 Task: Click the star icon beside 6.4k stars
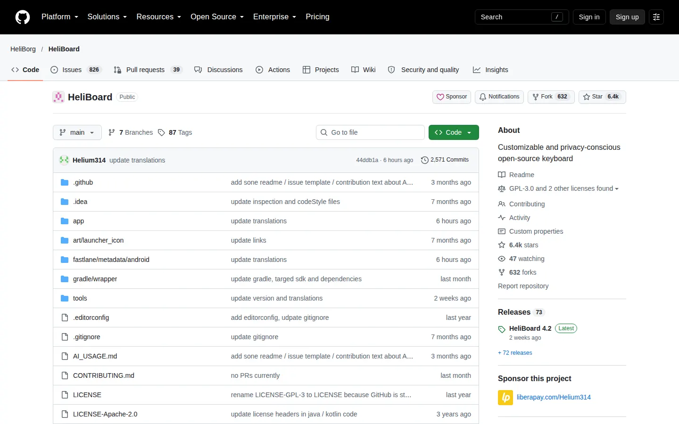[x=502, y=245]
